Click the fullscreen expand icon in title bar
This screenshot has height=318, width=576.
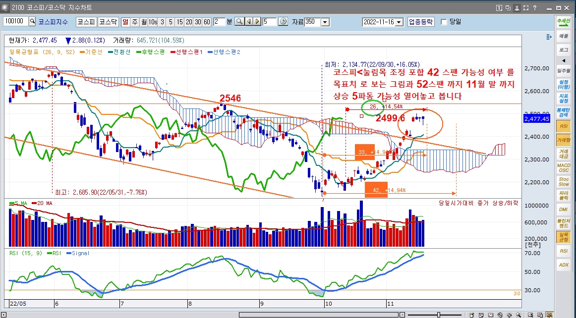[x=525, y=8]
